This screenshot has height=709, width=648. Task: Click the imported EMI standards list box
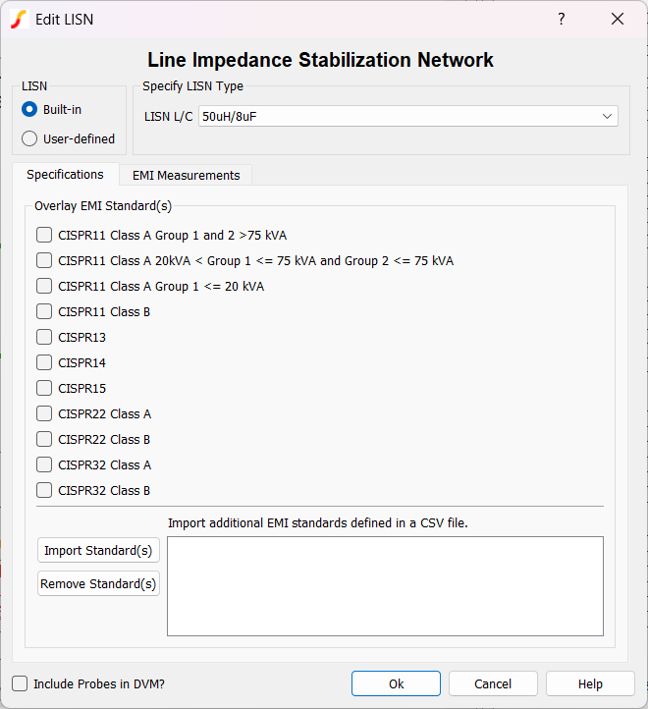(385, 585)
